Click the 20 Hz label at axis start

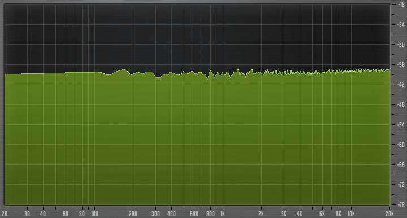pos(5,214)
